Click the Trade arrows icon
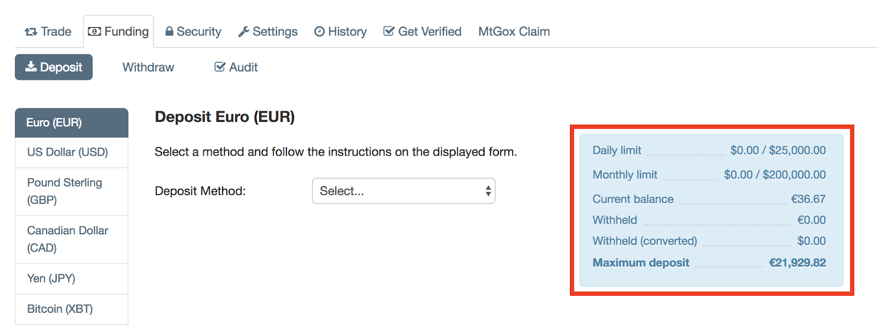Screen dimensions: 888x325 pyautogui.click(x=31, y=32)
